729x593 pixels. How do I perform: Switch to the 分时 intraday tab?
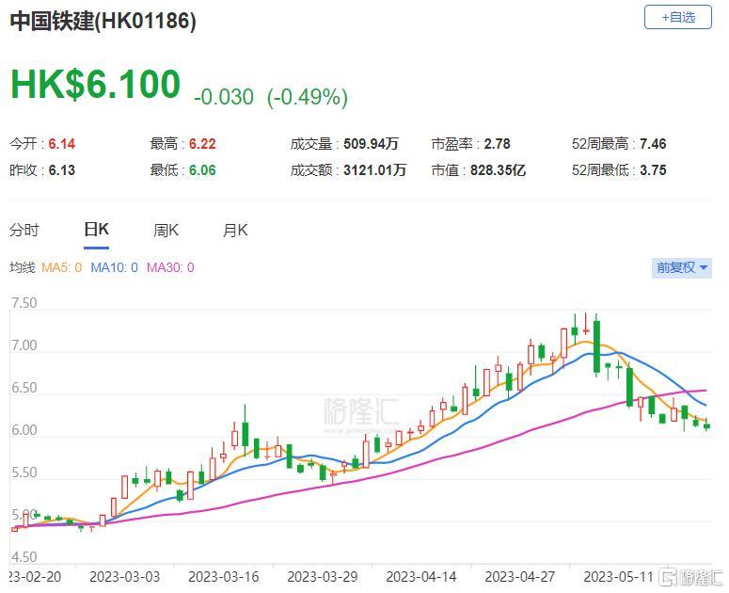[24, 230]
